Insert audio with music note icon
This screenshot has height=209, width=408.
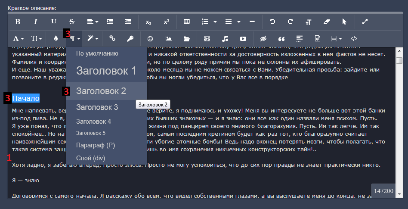tap(225, 39)
